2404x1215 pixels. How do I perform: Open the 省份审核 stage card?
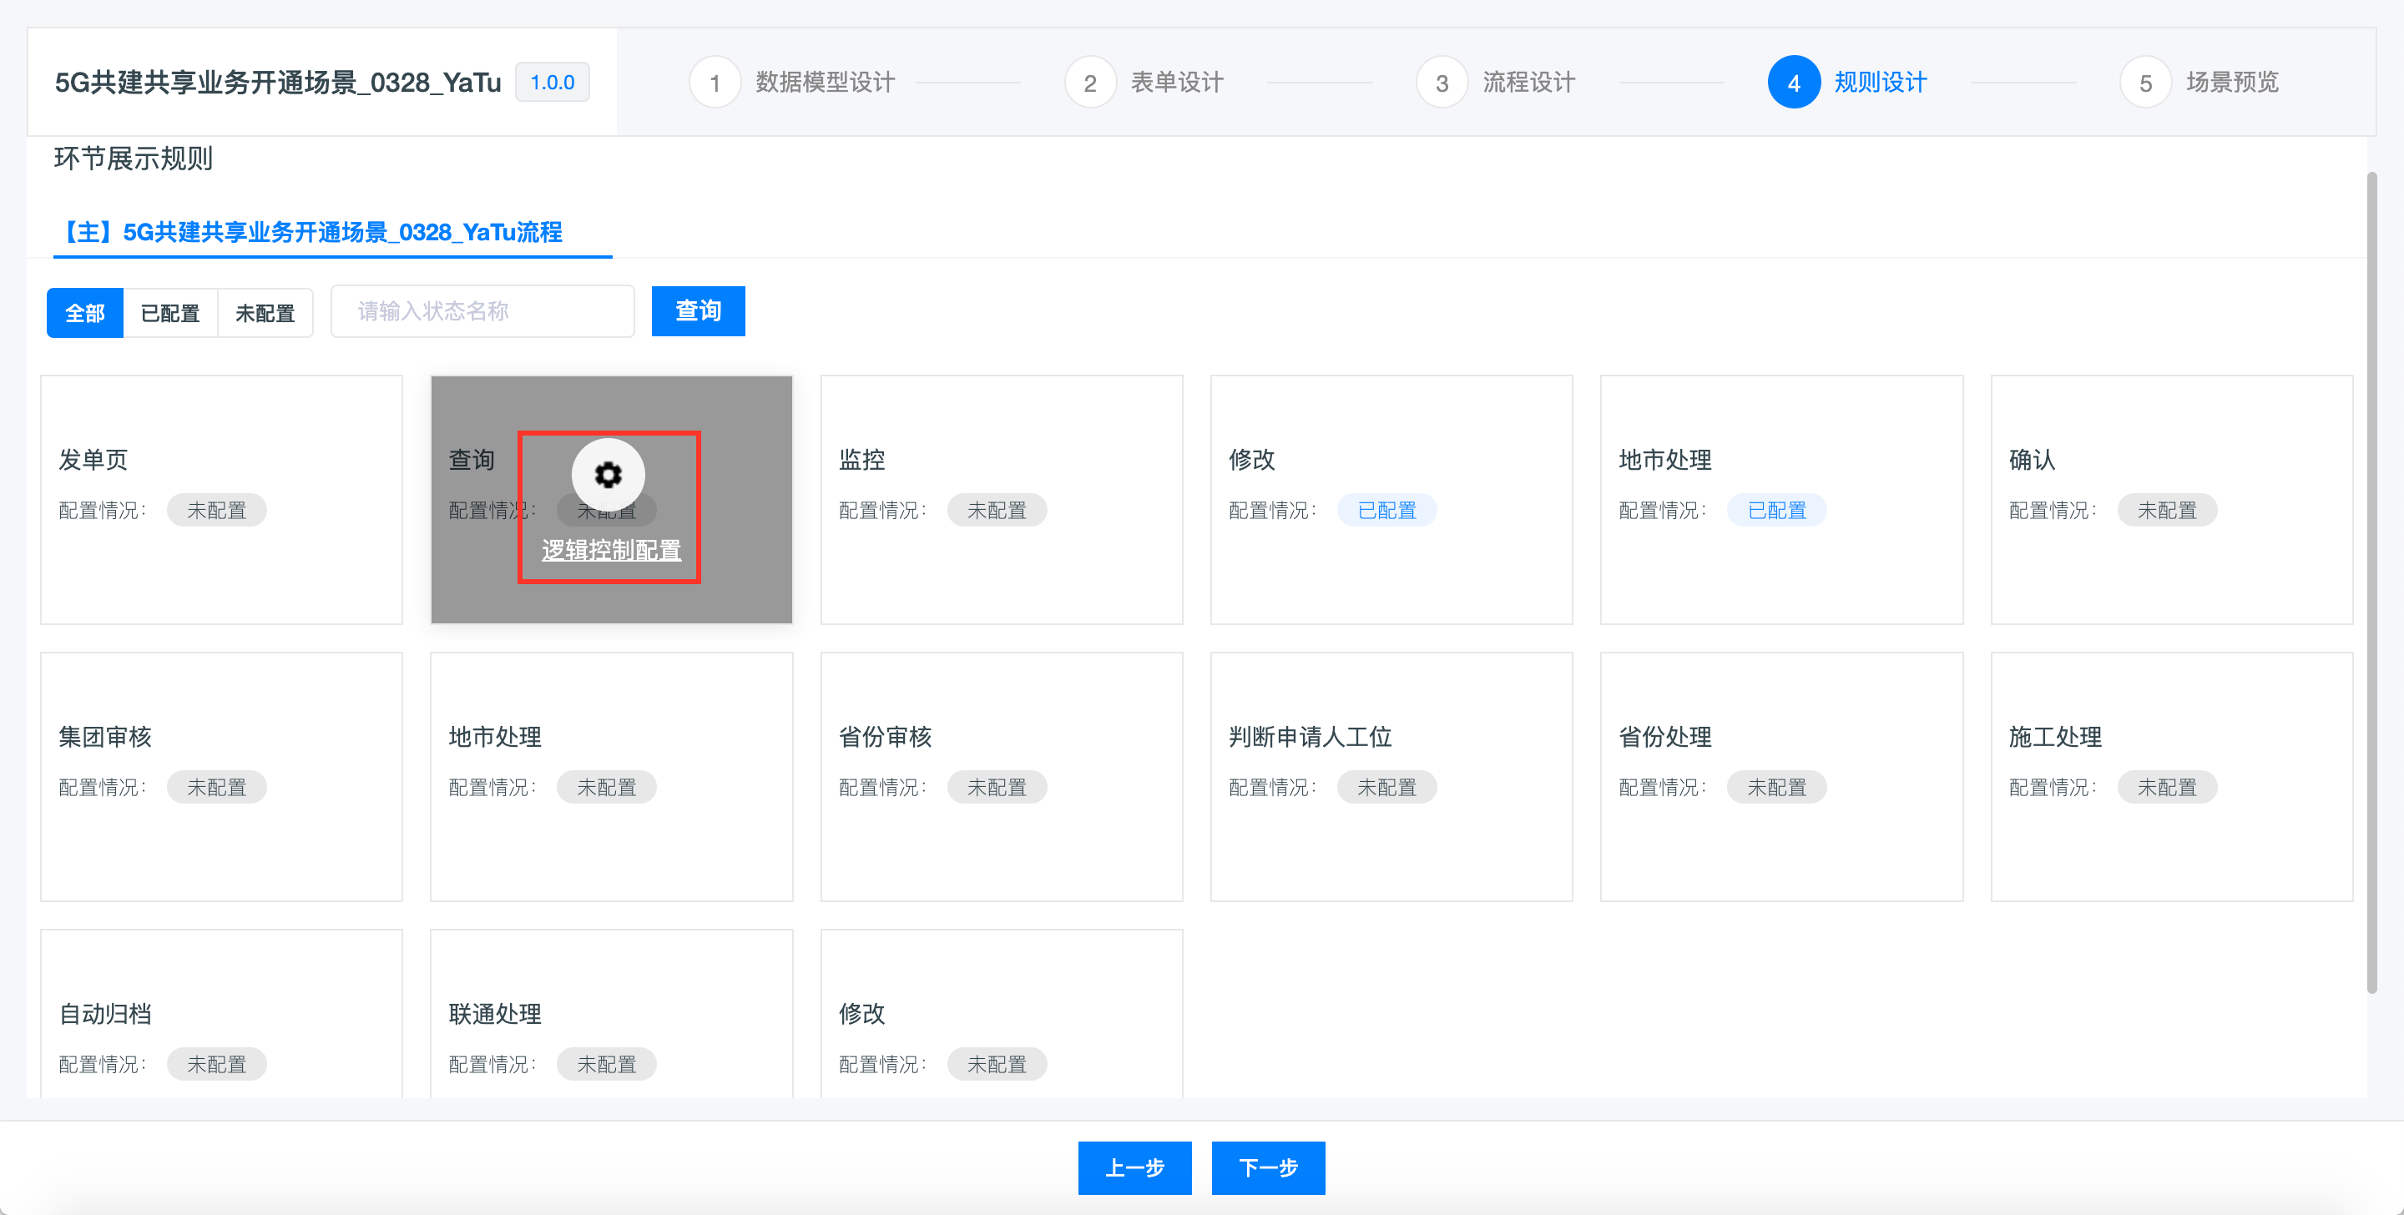click(x=1002, y=776)
